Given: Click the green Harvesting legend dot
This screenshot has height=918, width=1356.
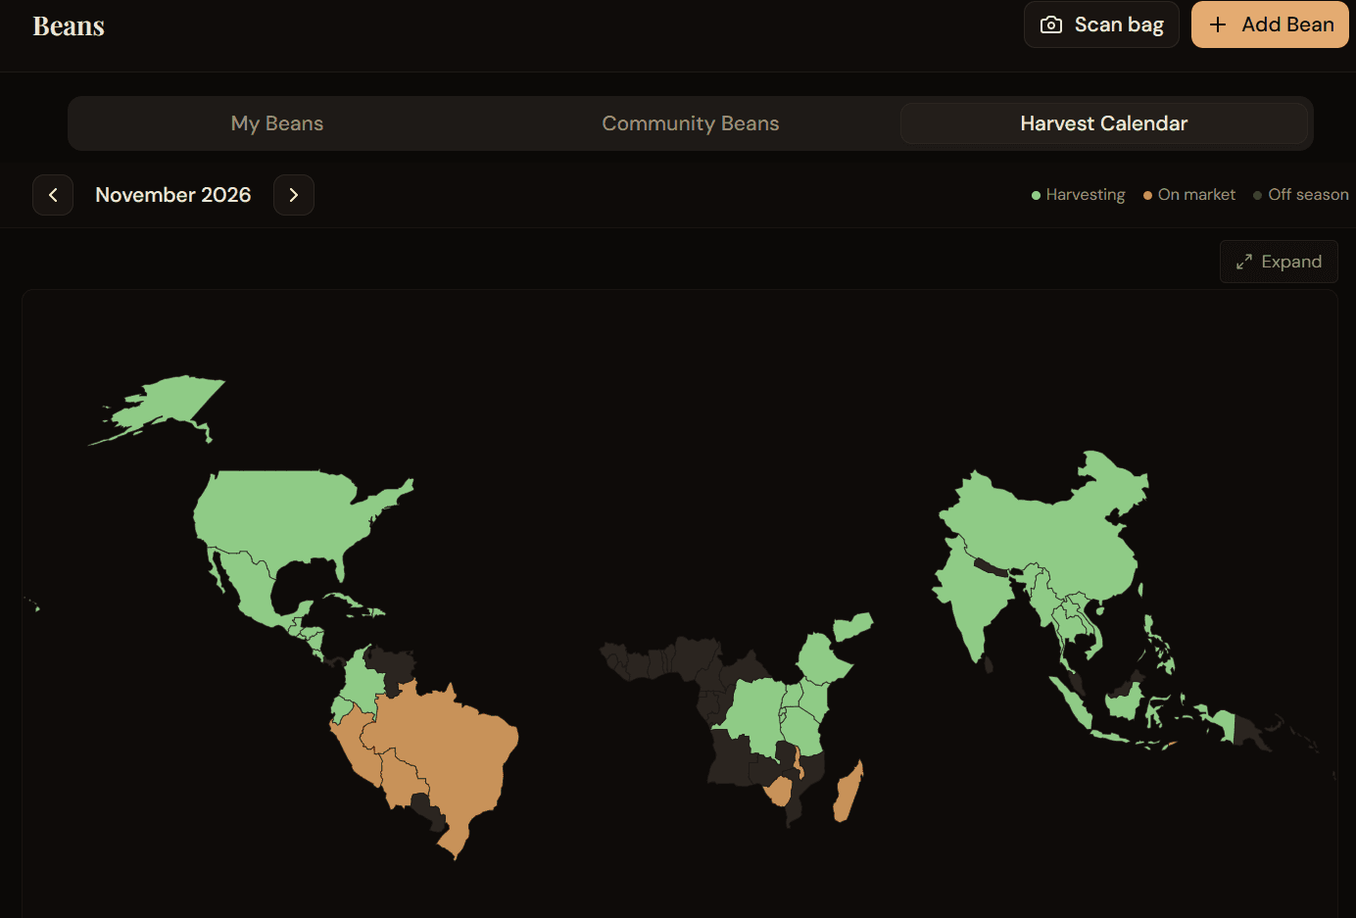Looking at the screenshot, I should (x=1036, y=196).
